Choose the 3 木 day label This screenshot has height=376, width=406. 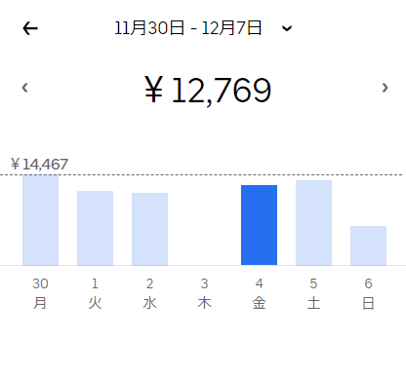[x=204, y=293]
